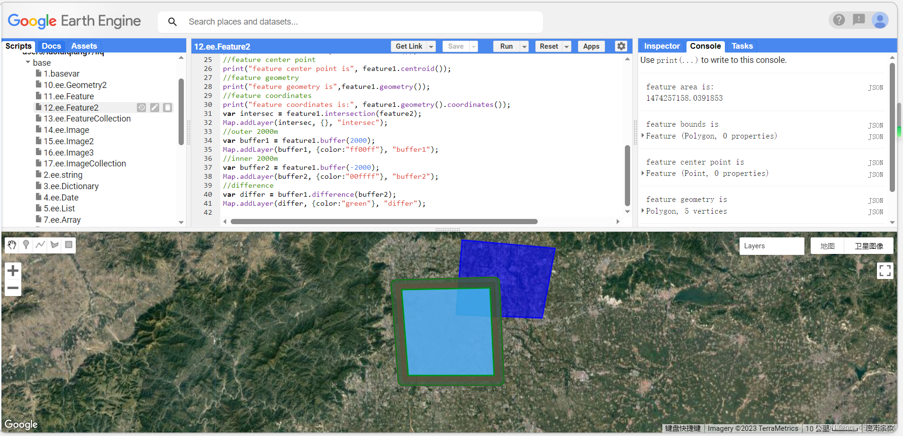Delete the 12.ee.Feature2 script with trash icon

167,108
